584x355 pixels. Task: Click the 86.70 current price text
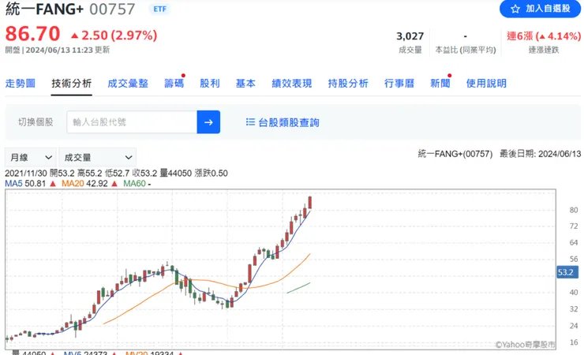pos(32,33)
